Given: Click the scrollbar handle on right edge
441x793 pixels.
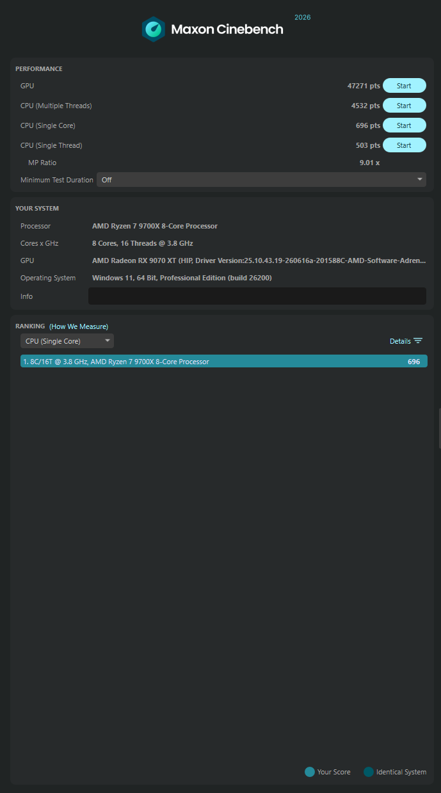Looking at the screenshot, I should pos(439,429).
